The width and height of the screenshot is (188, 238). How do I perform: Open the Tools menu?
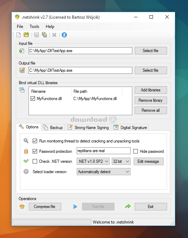click(34, 27)
